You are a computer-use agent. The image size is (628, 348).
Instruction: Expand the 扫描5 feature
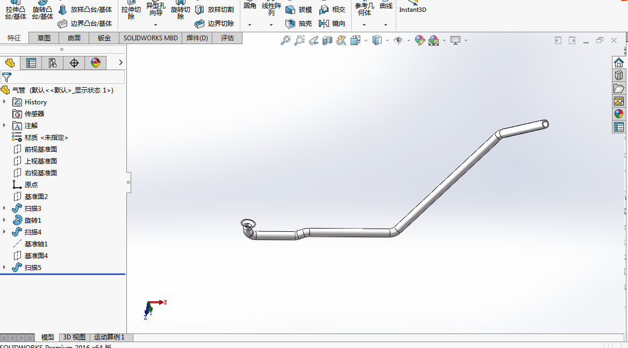4,267
